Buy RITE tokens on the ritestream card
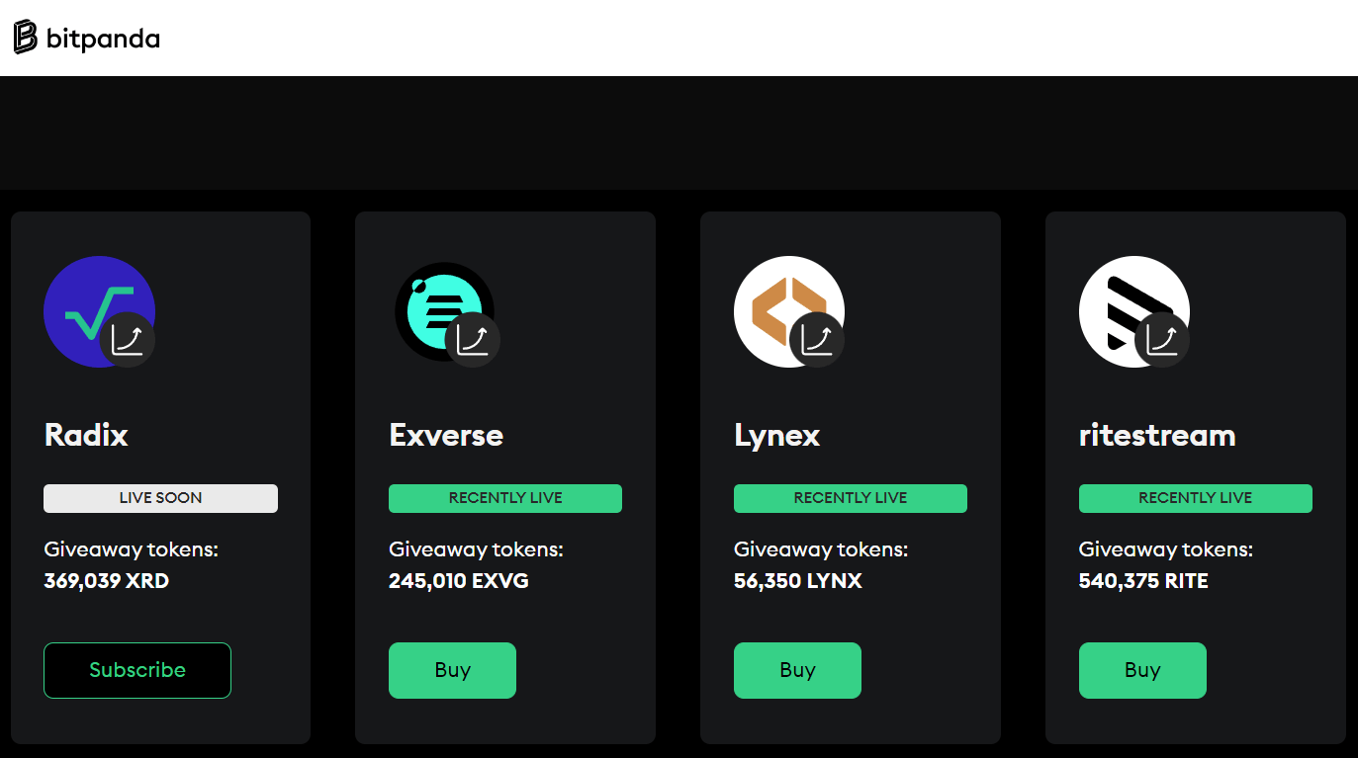 click(x=1142, y=670)
